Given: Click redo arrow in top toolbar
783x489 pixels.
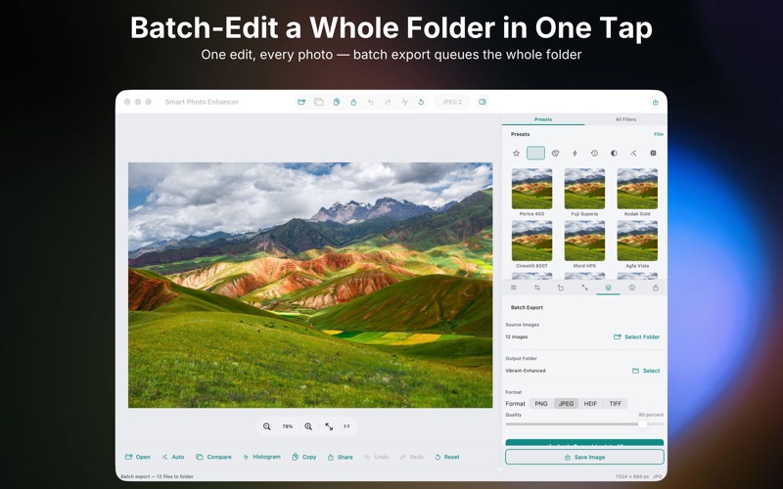Looking at the screenshot, I should [x=388, y=102].
